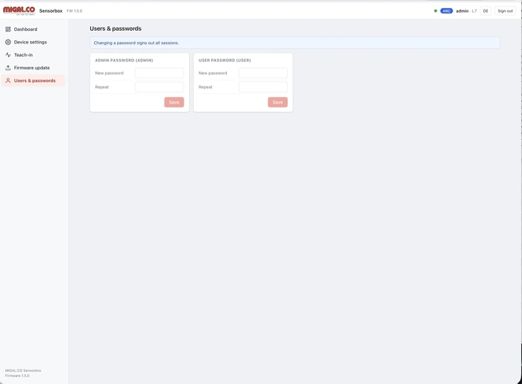Click 'MIGAL.CO Sensorbox' footer text
This screenshot has width=522, height=384.
pos(23,371)
